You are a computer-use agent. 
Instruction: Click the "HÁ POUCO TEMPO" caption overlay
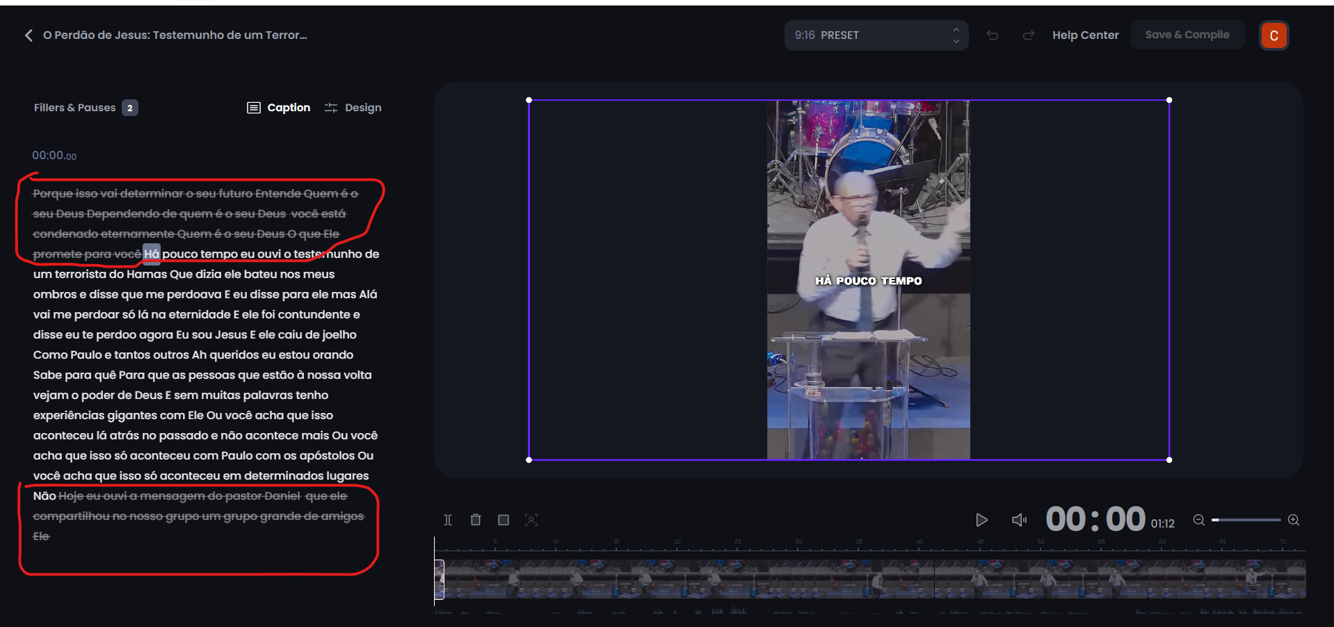pyautogui.click(x=869, y=281)
